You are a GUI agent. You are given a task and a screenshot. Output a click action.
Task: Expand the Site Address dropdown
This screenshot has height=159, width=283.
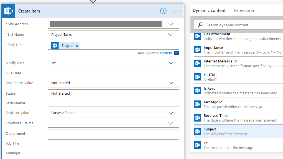click(171, 24)
